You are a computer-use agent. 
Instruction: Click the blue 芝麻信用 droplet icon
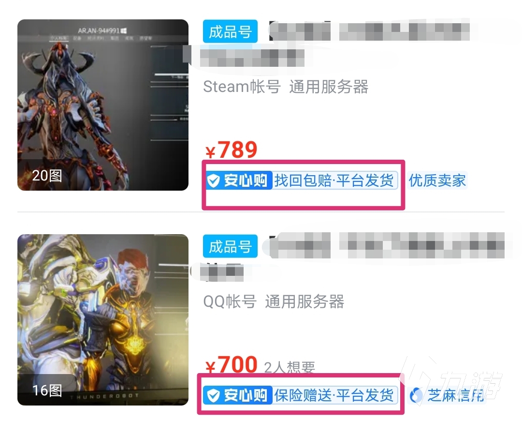click(x=416, y=396)
